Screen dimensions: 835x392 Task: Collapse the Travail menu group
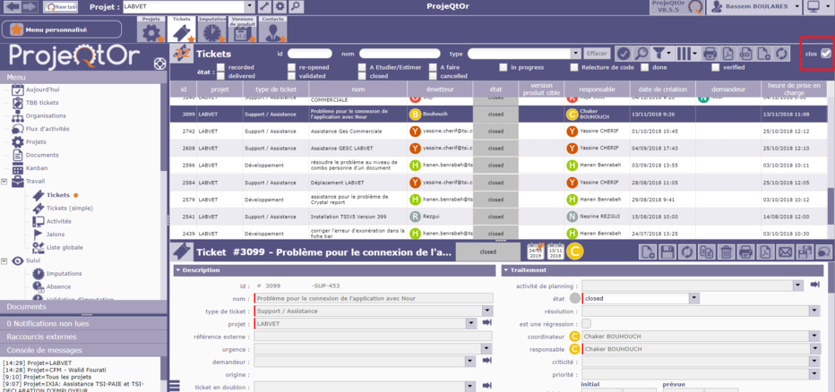coord(4,182)
